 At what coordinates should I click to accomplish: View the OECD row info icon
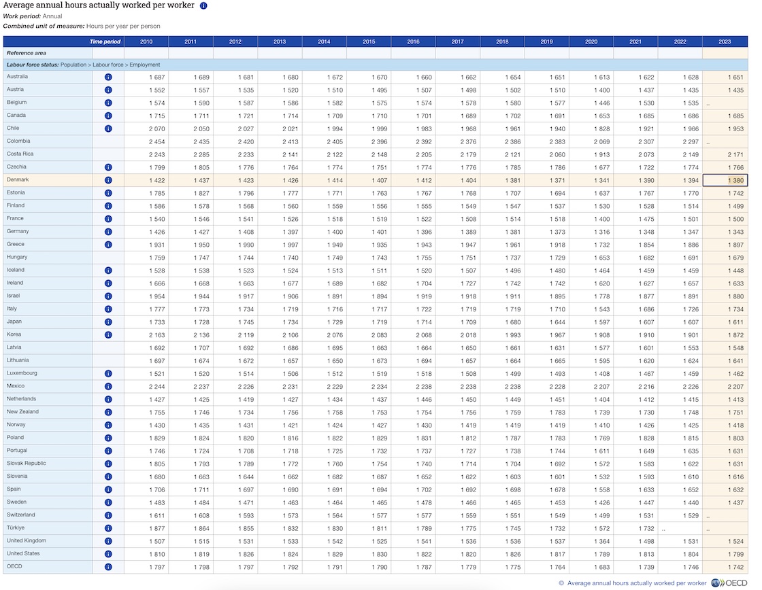tap(108, 567)
